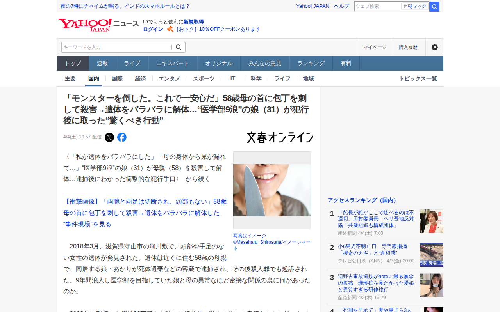Click the article headline 「モンスターを倒した。」
This screenshot has width=500, height=312.
coord(186,109)
